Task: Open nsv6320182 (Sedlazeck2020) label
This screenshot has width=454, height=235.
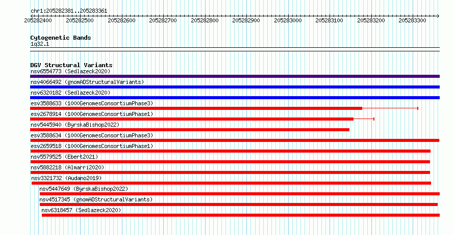Action: 70,93
